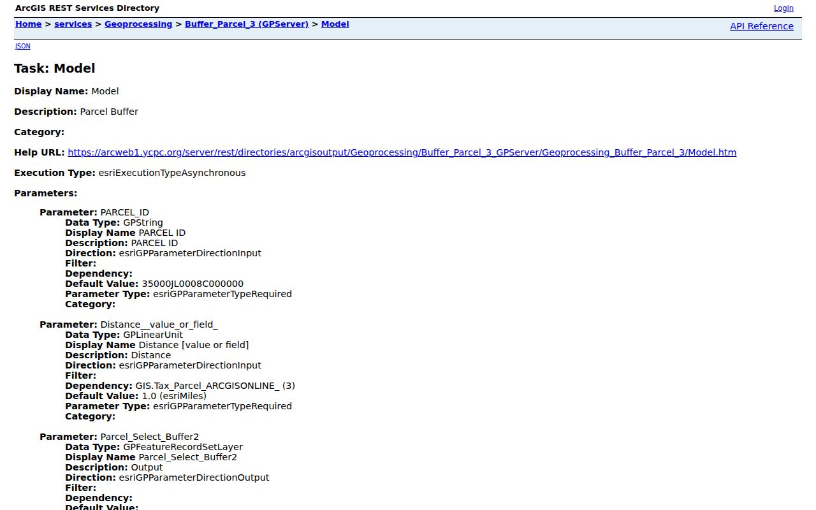Navigate to the Geoprocessing breadcrumb link
The height and width of the screenshot is (510, 816).
click(x=138, y=24)
